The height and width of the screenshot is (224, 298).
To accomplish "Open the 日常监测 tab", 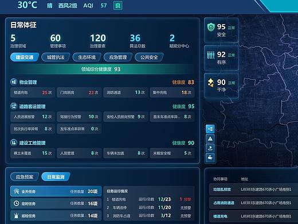I will [56, 177].
